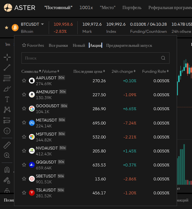Screen dimensions: 192x209
Task: Sort list by Volume
Action: (51, 72)
